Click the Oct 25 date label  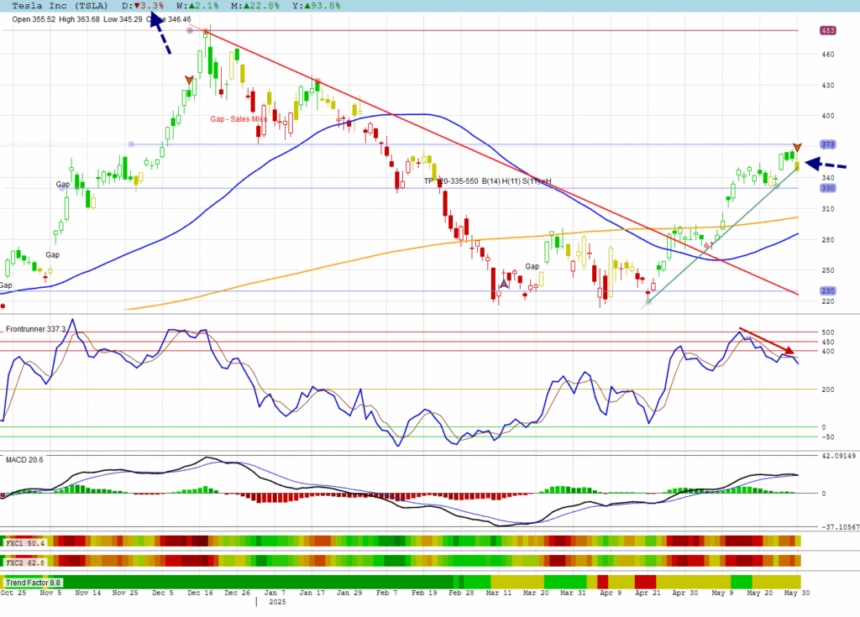pyautogui.click(x=13, y=593)
